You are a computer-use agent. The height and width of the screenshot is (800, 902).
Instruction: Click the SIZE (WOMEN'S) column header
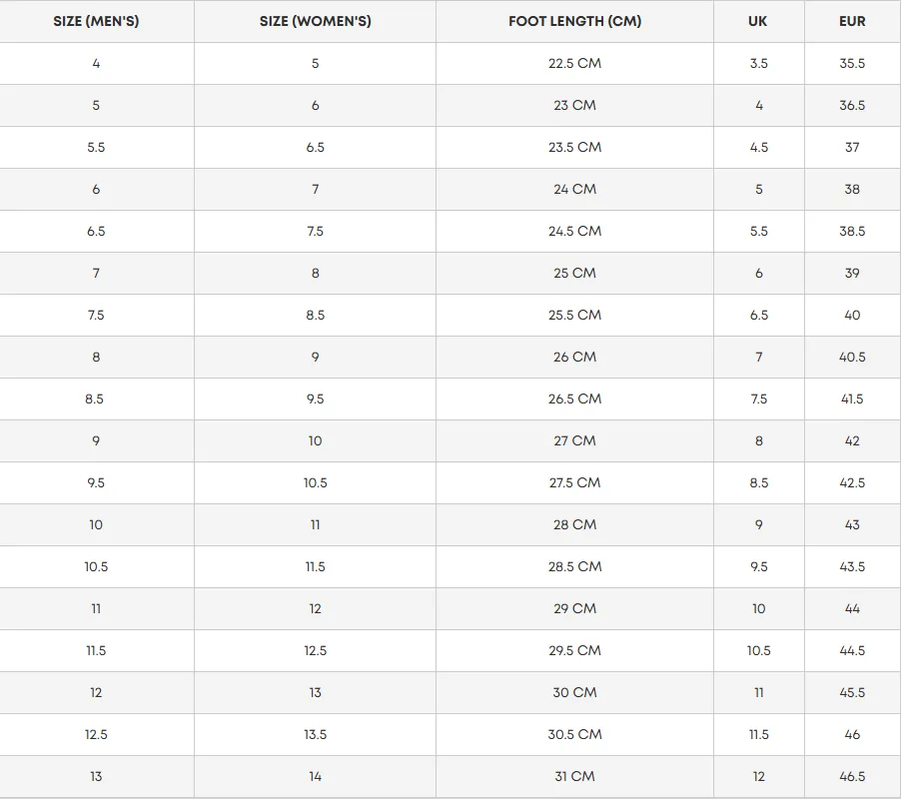(316, 21)
